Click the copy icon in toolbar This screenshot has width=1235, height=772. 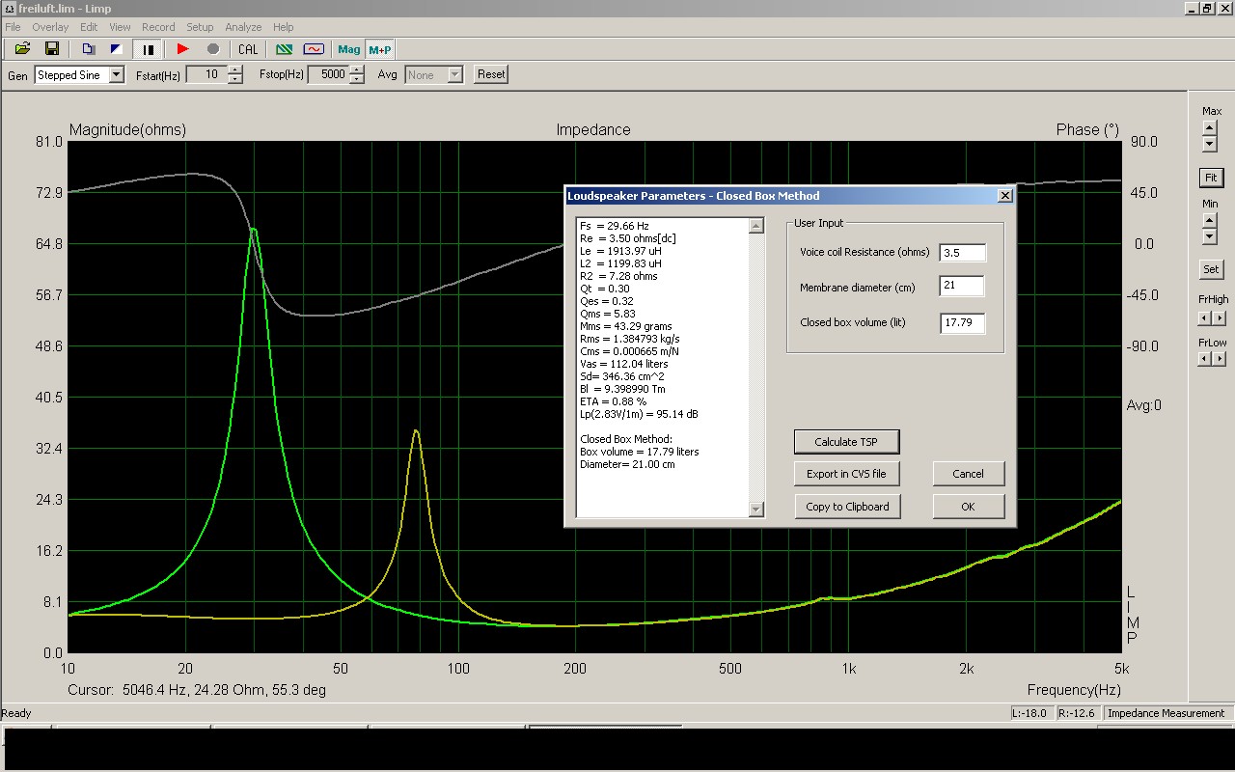[x=89, y=49]
